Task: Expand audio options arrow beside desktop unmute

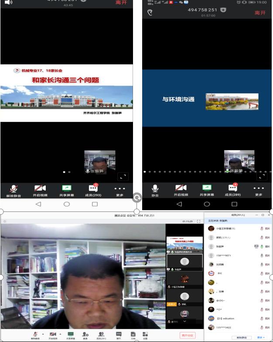Action: pos(43,334)
